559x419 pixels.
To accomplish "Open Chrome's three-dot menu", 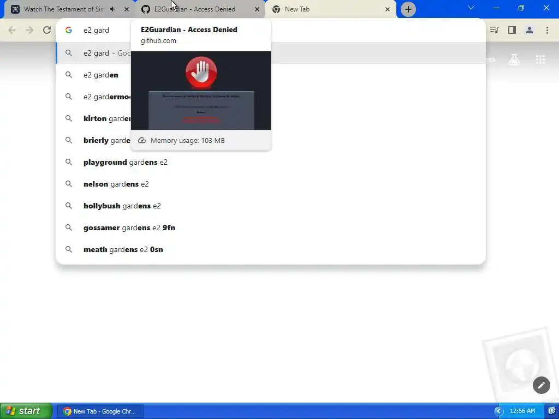I will pyautogui.click(x=547, y=31).
